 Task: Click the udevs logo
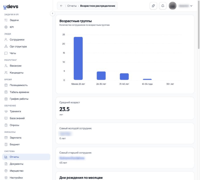tap(11, 7)
